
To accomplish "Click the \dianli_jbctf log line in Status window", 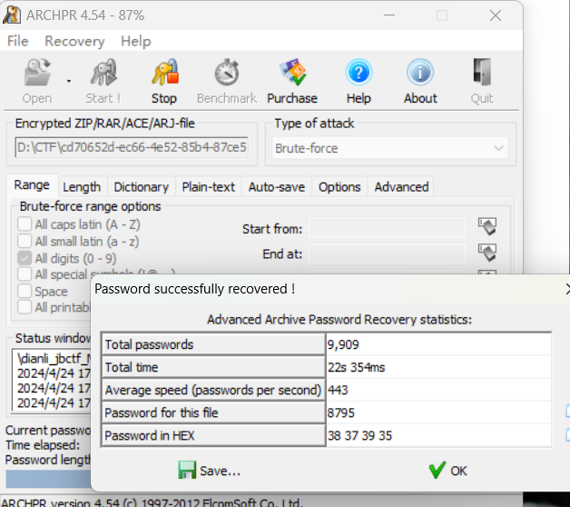I will [54, 358].
